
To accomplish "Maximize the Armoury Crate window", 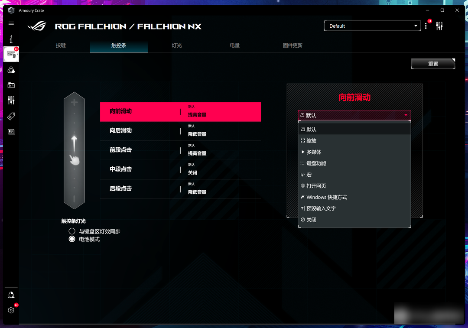I will (x=442, y=10).
